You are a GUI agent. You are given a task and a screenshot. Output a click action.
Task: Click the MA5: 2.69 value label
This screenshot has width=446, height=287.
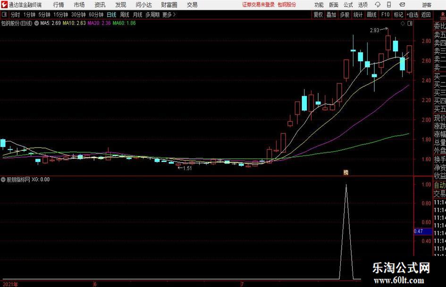(50, 23)
